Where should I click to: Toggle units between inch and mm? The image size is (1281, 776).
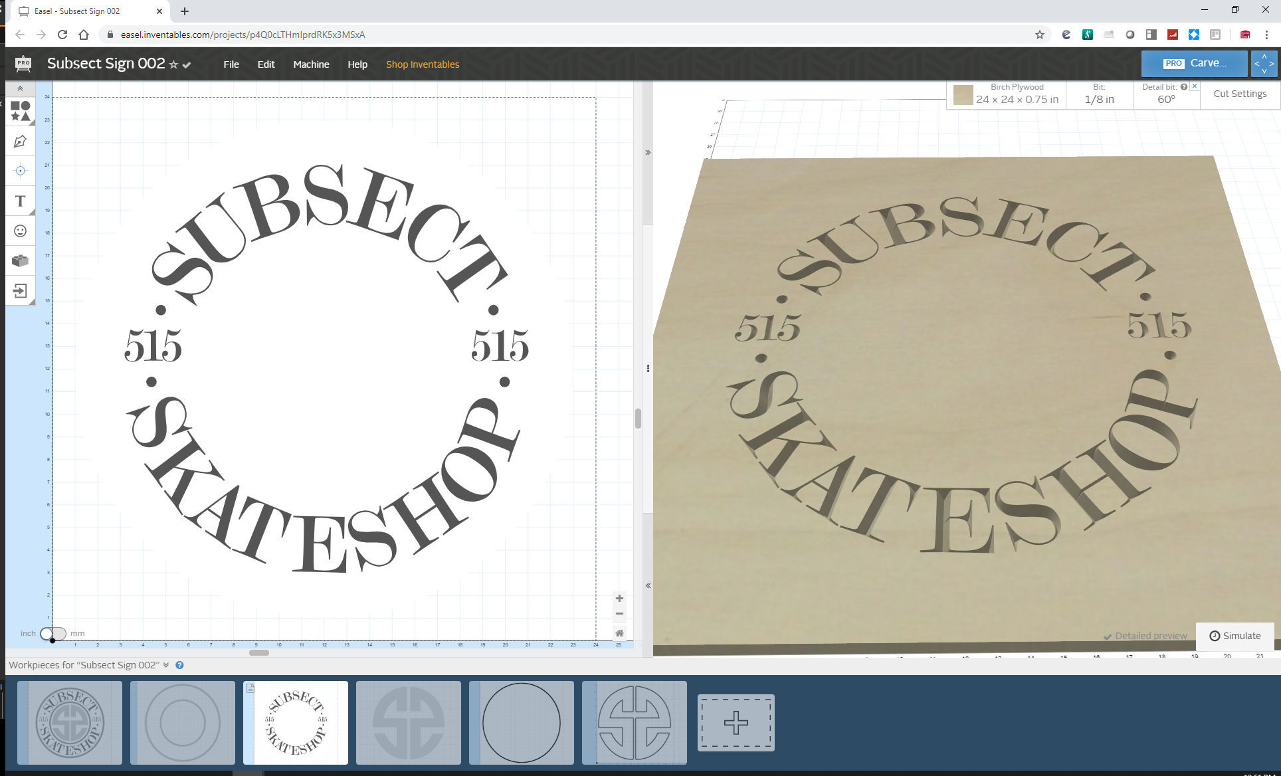pos(52,634)
